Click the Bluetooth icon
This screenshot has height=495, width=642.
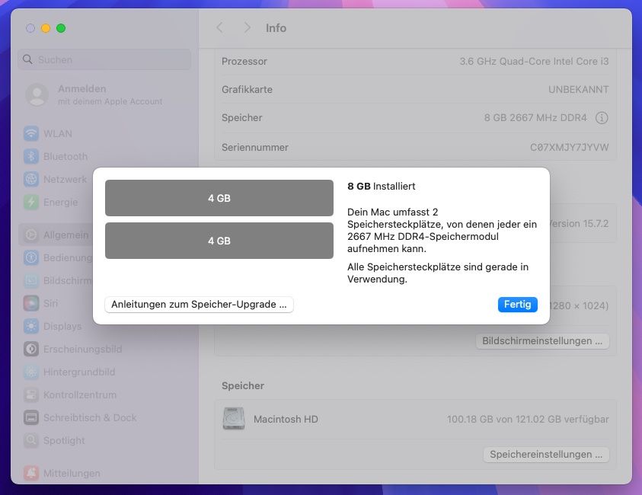(x=31, y=156)
